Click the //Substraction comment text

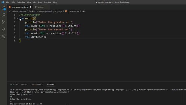coord(30,15)
